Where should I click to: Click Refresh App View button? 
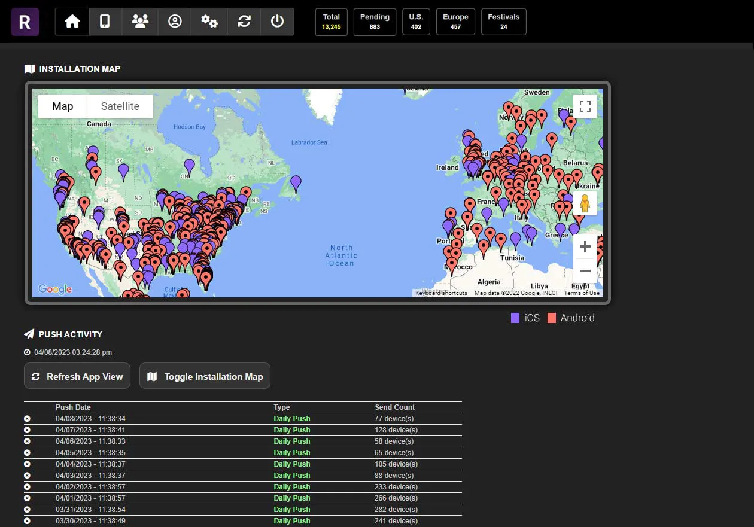[77, 376]
